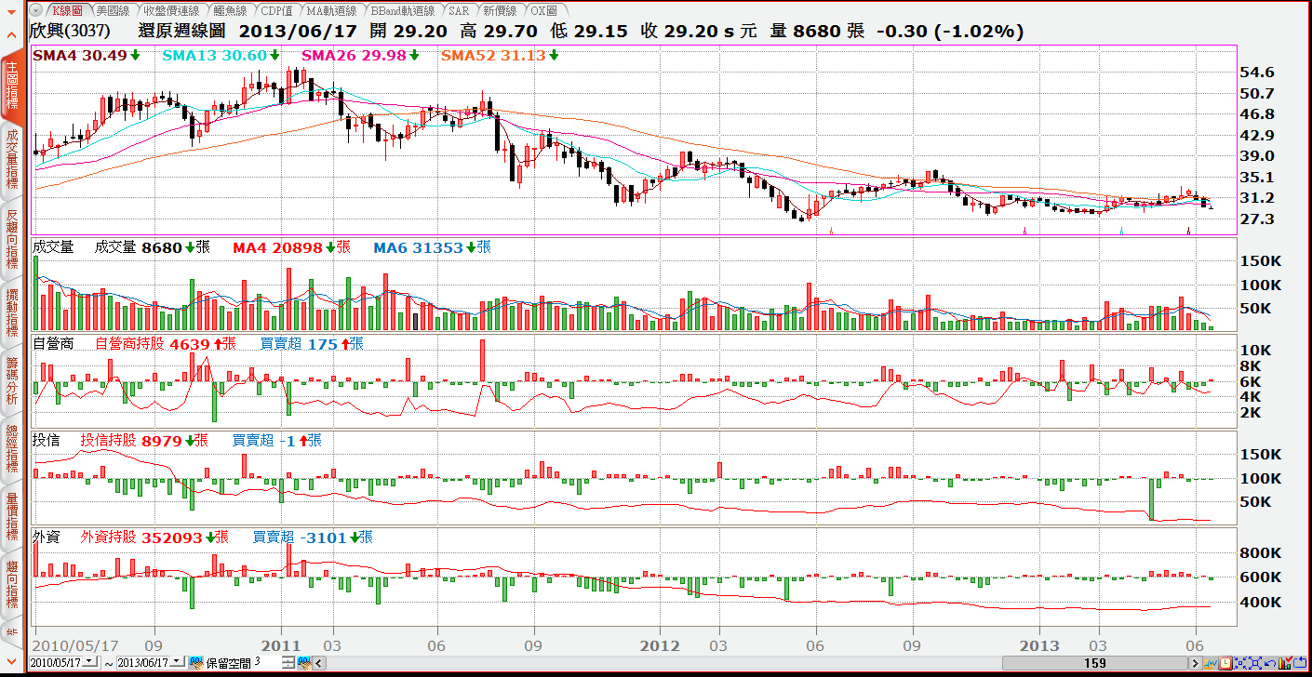Click the 外資 買賣超 -3101 value
The height and width of the screenshot is (677, 1312).
point(324,538)
